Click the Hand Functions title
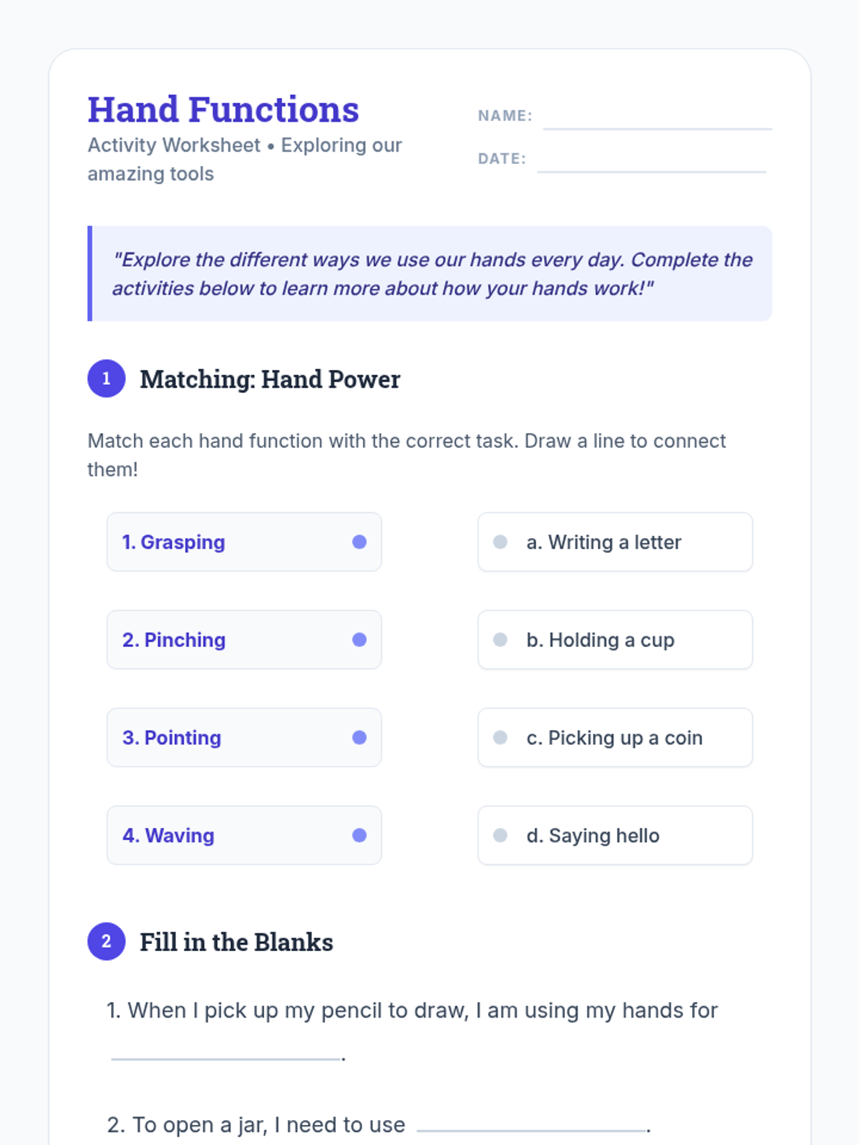The width and height of the screenshot is (859, 1145). (223, 109)
